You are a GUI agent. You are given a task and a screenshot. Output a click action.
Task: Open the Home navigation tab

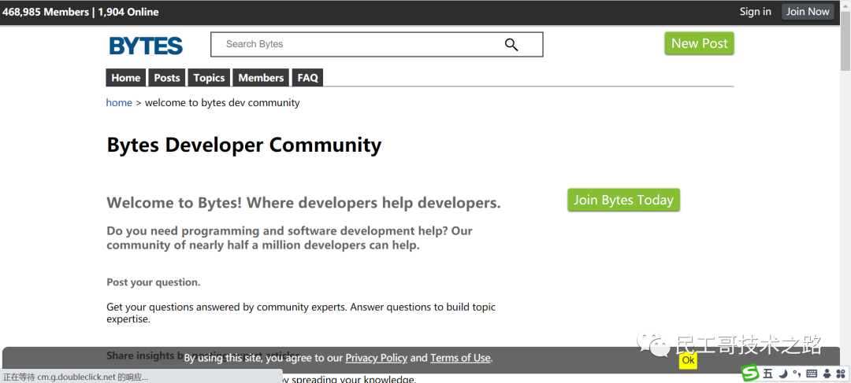pyautogui.click(x=126, y=78)
